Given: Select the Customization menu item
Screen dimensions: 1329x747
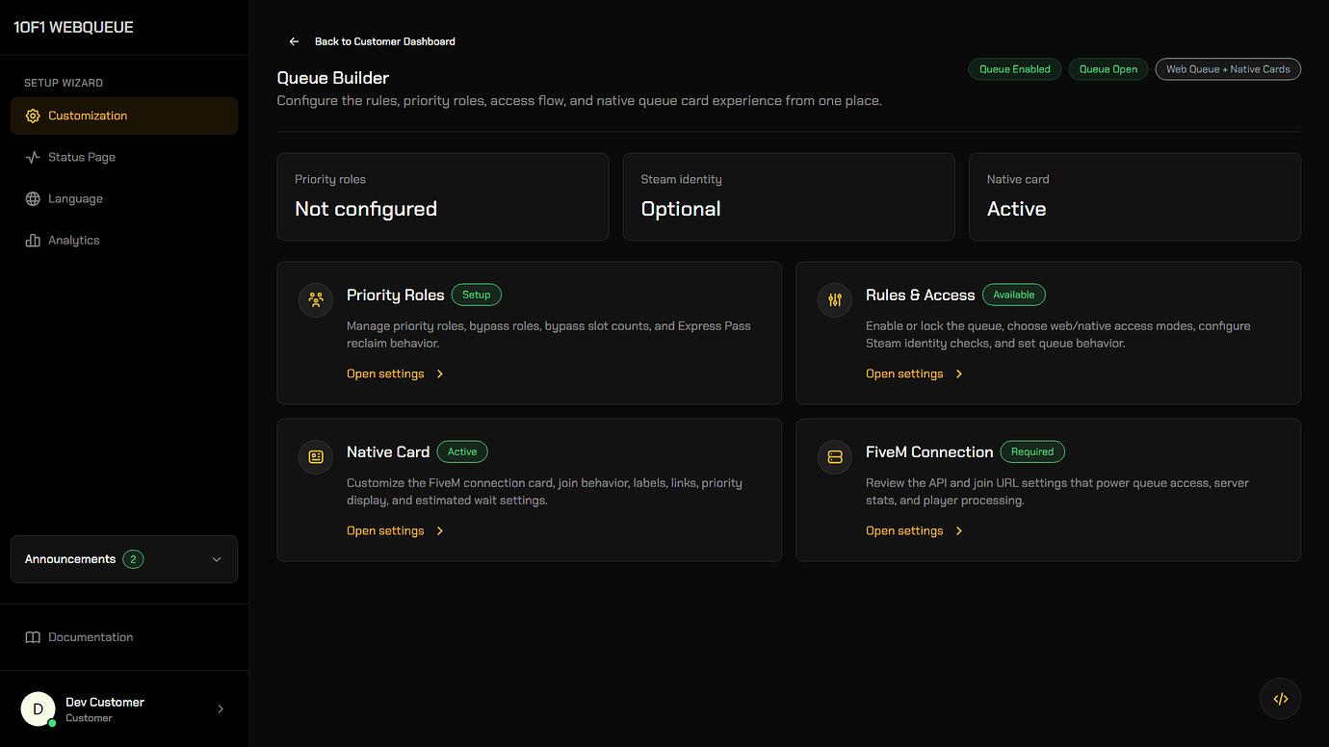Looking at the screenshot, I should [124, 116].
